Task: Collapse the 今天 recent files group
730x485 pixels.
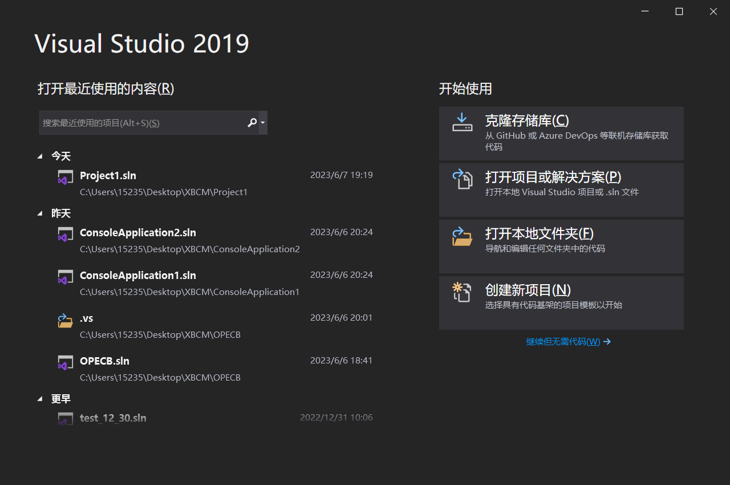Action: pos(39,155)
